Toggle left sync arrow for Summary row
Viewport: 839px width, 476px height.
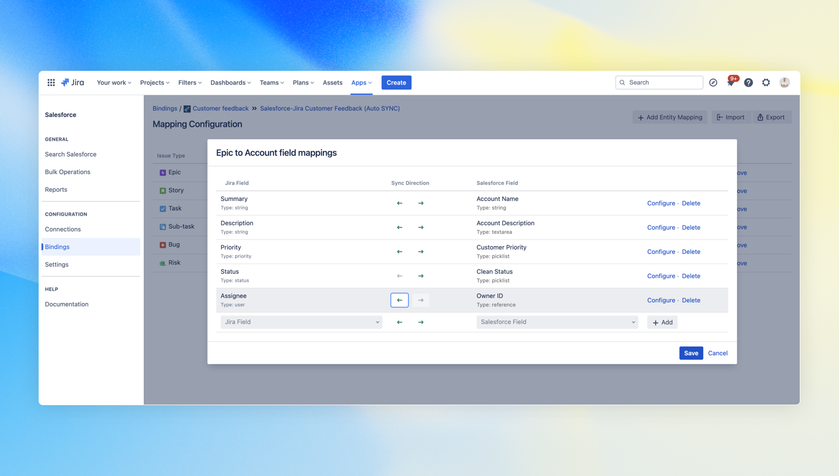click(400, 203)
